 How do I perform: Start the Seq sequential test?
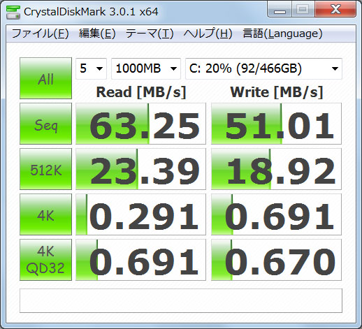point(45,124)
